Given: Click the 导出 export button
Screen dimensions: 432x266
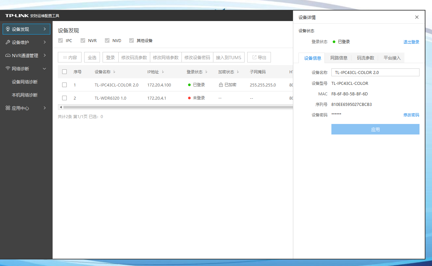Looking at the screenshot, I should [x=259, y=57].
